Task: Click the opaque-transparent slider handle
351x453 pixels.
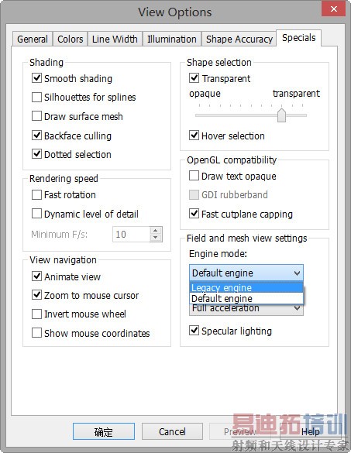Action: (281, 115)
